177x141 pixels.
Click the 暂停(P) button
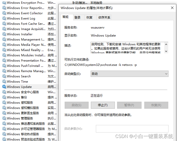point(129,105)
